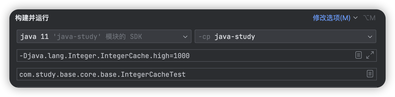Expand the chevron beside 修改选项(M)
The height and width of the screenshot is (97, 395).
355,18
